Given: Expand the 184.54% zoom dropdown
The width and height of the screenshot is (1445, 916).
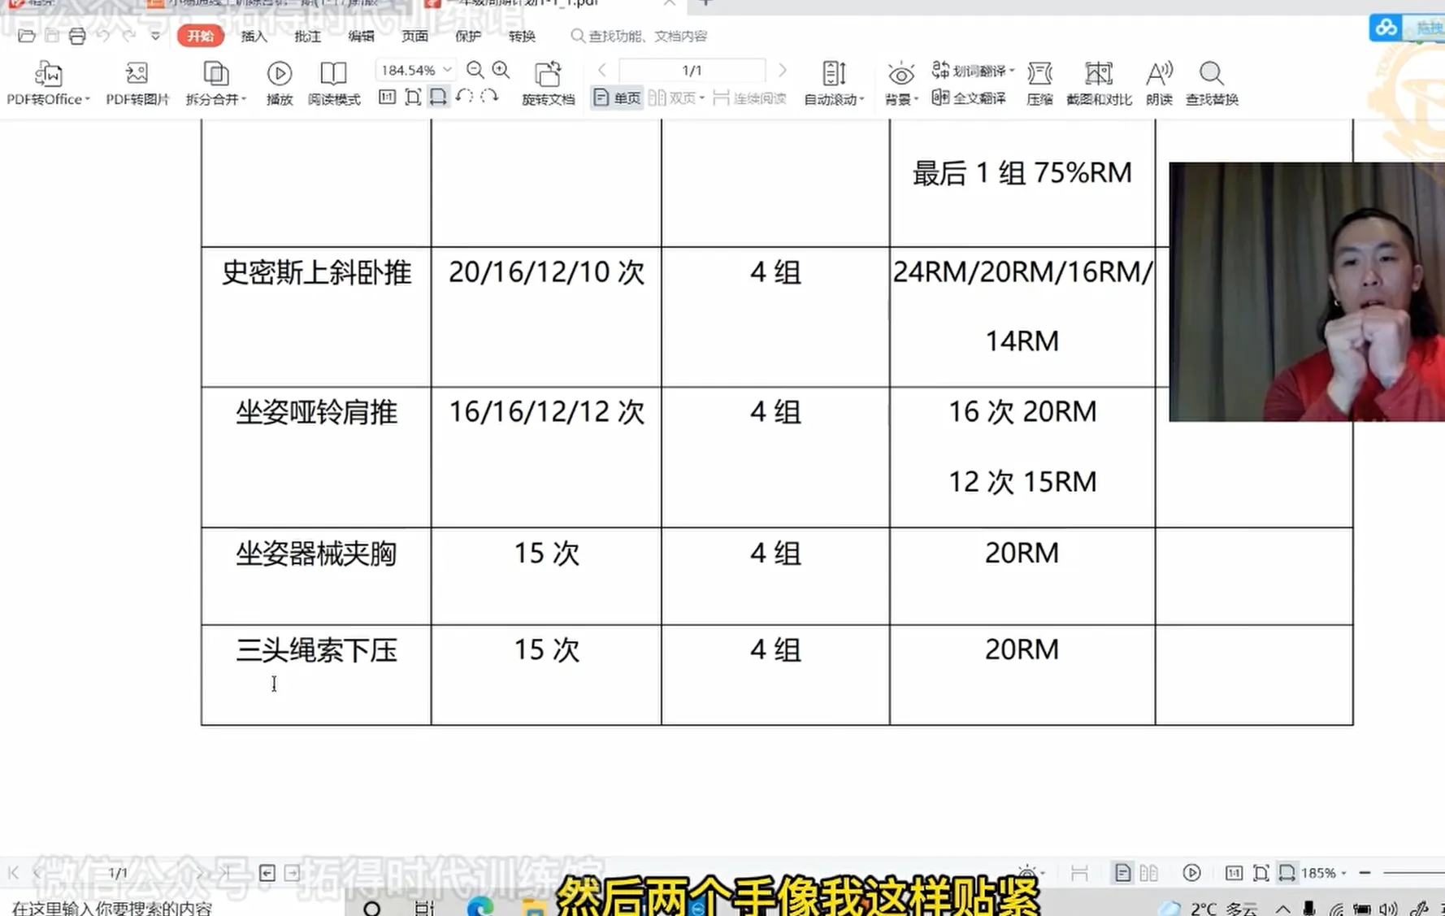Looking at the screenshot, I should [x=447, y=71].
